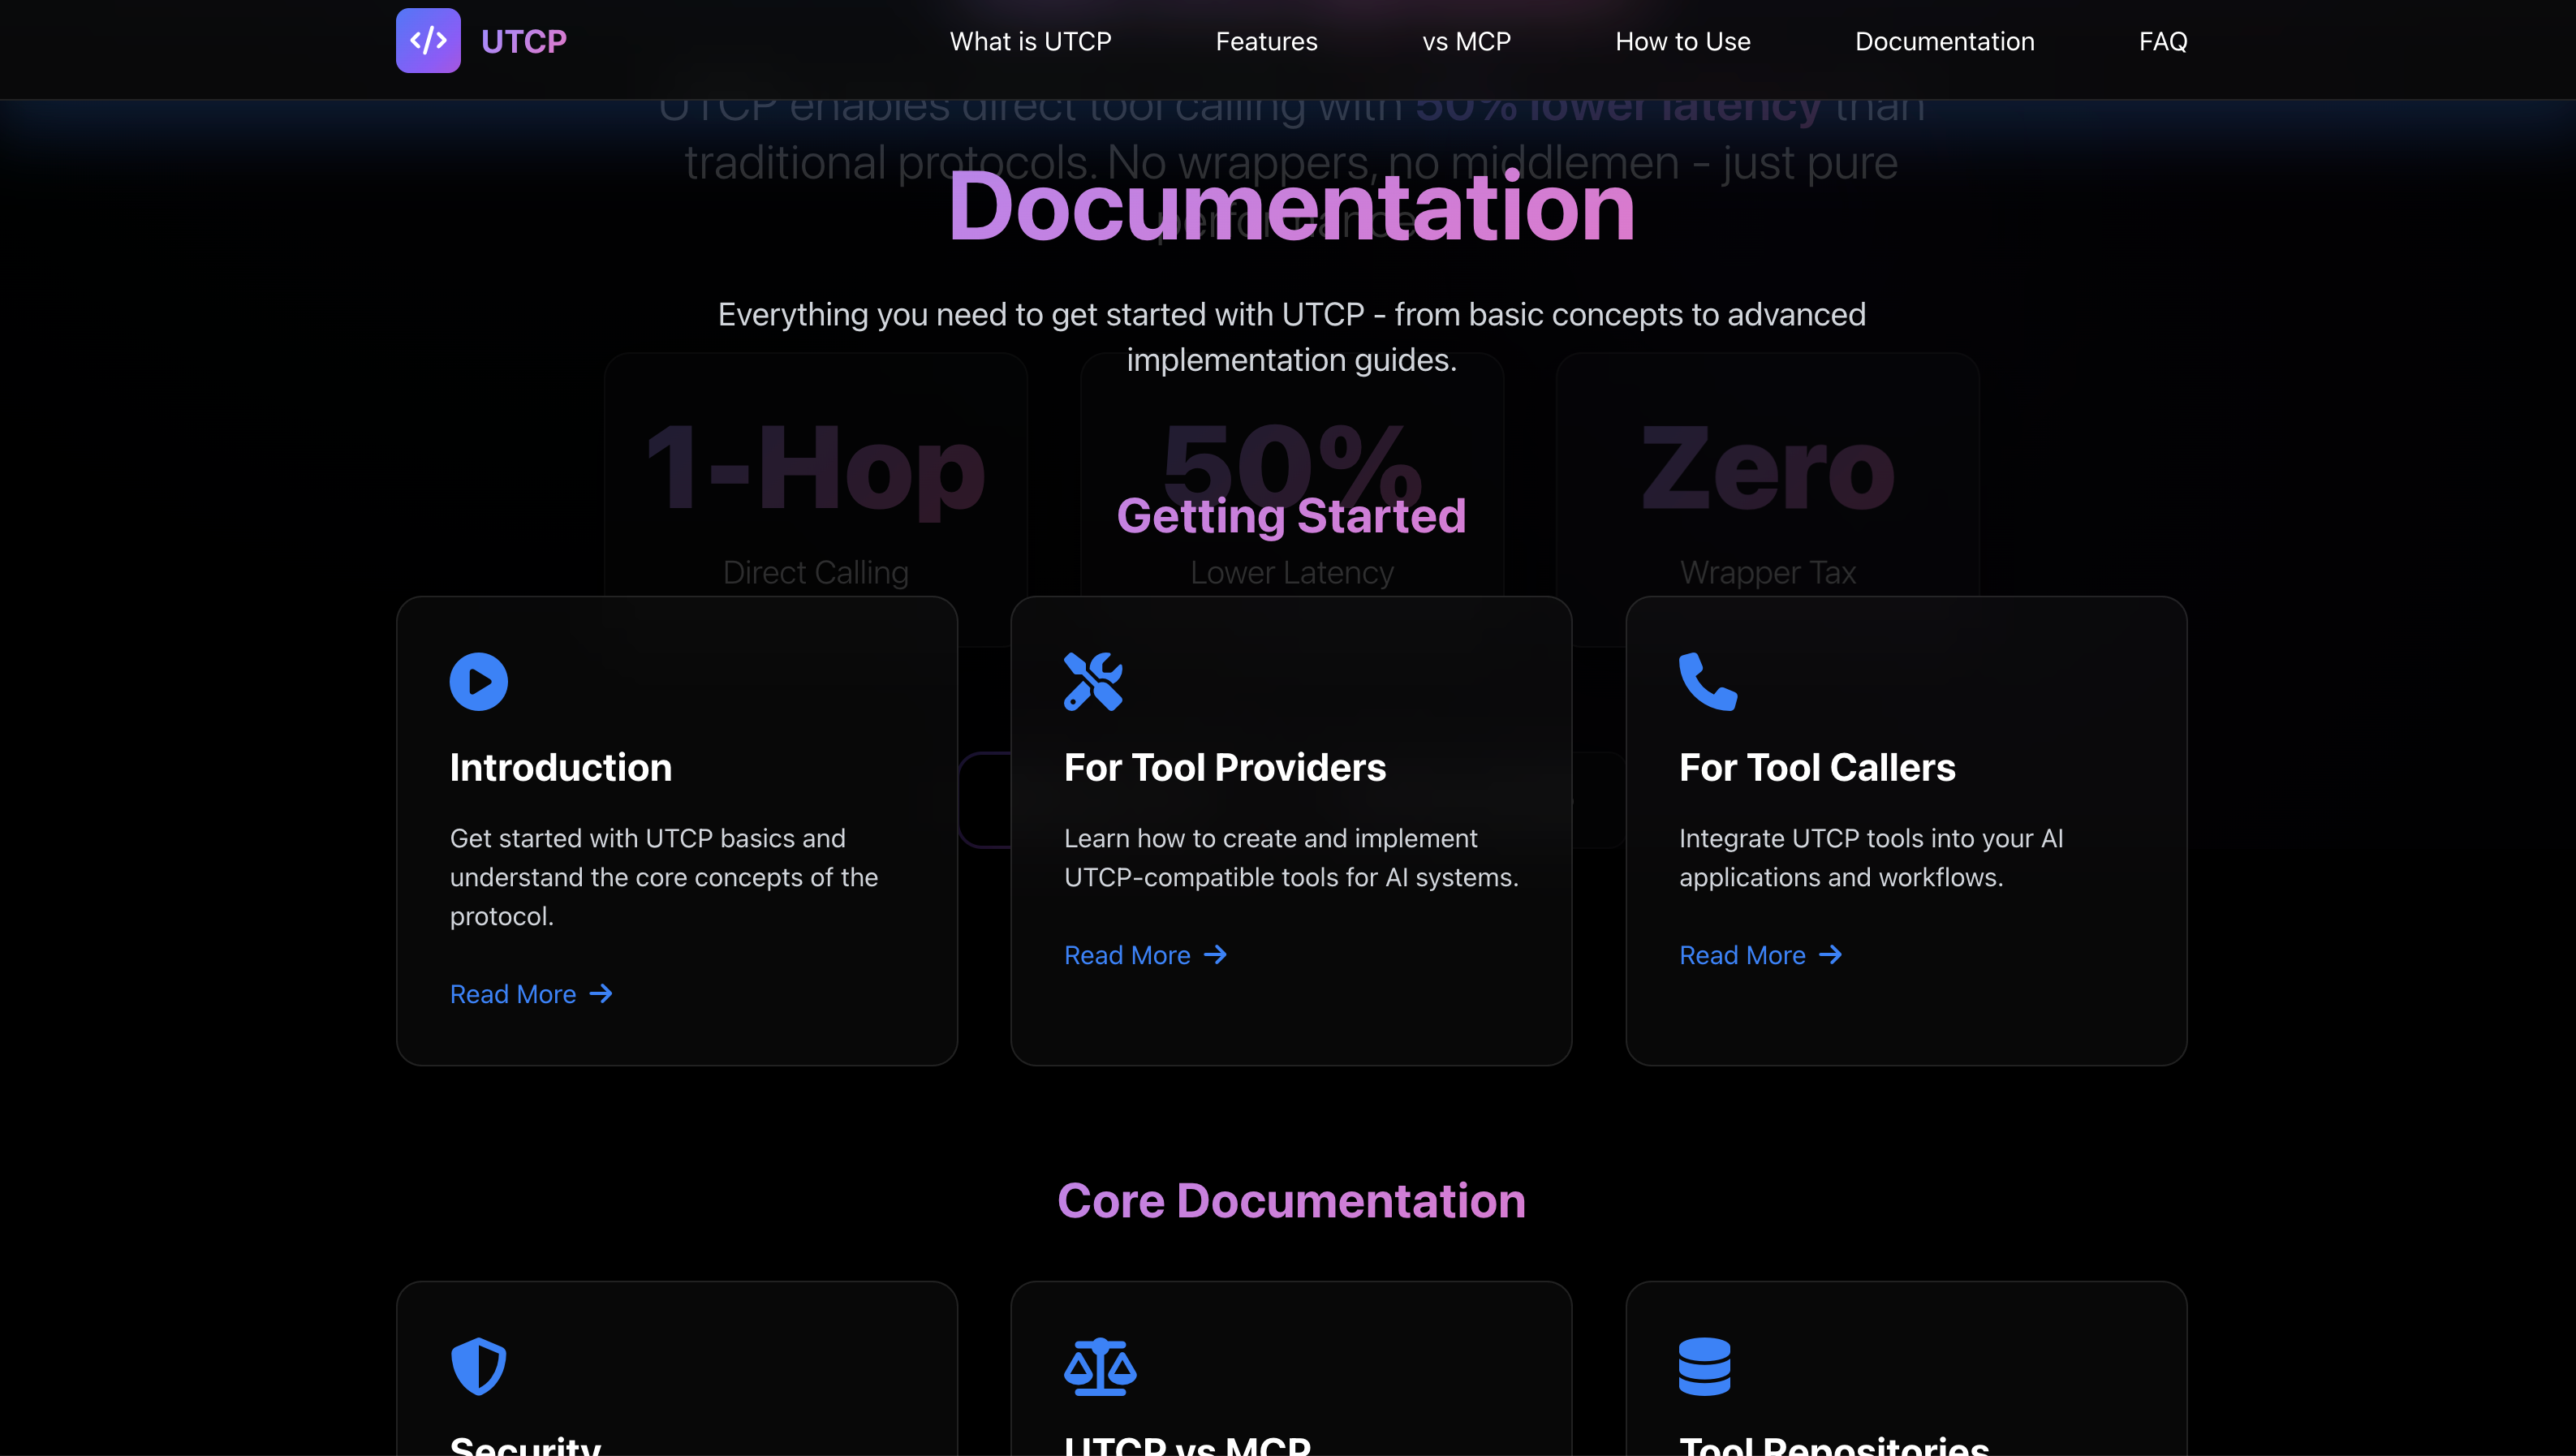Click the Core Documentation section heading

[1291, 1200]
